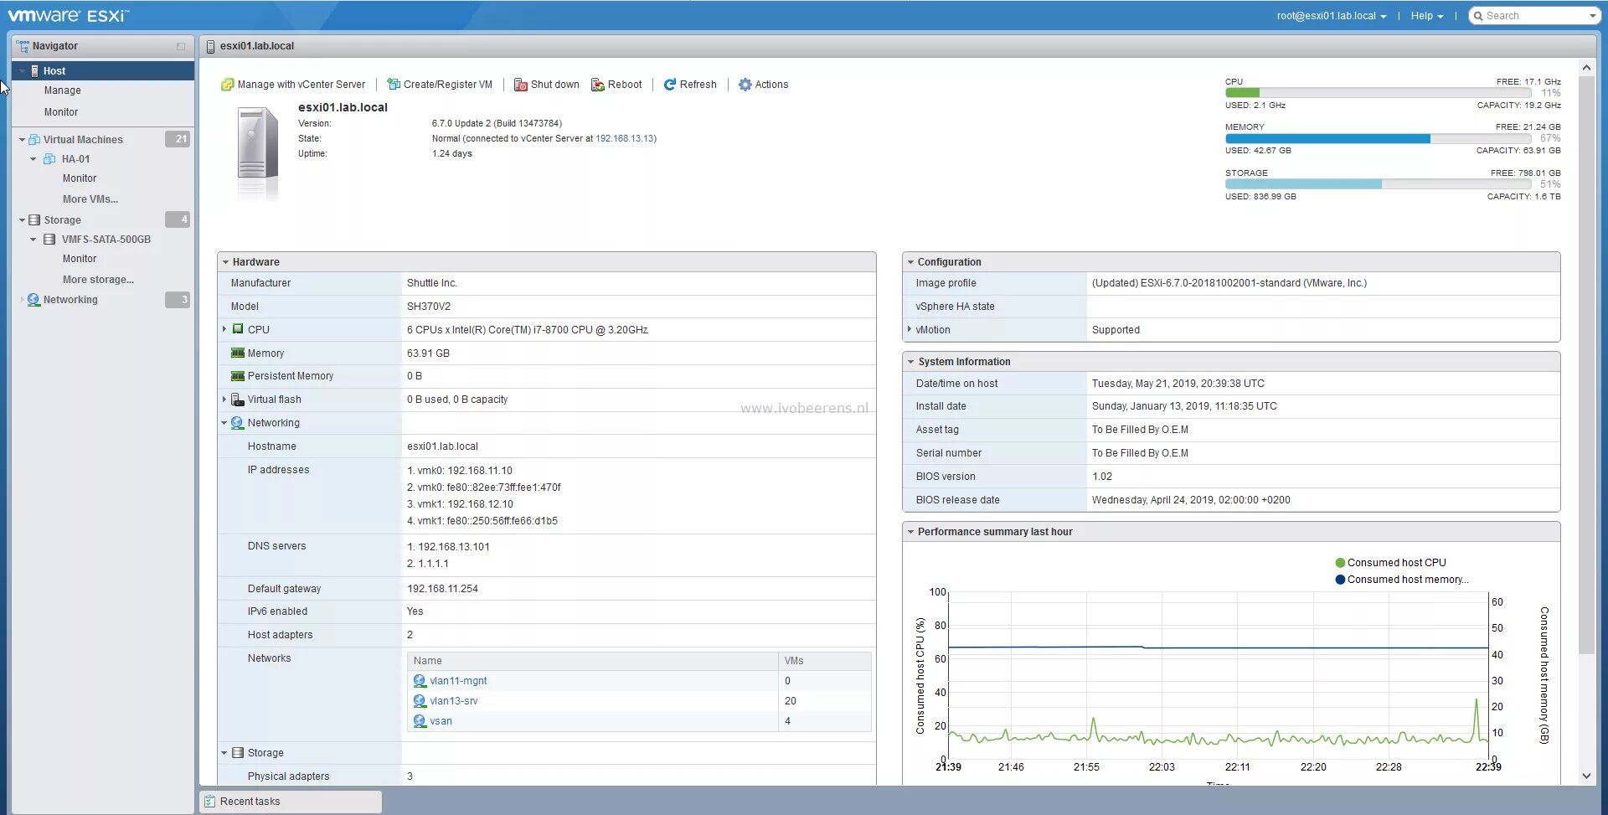Collapse the System Information panel

(x=910, y=362)
